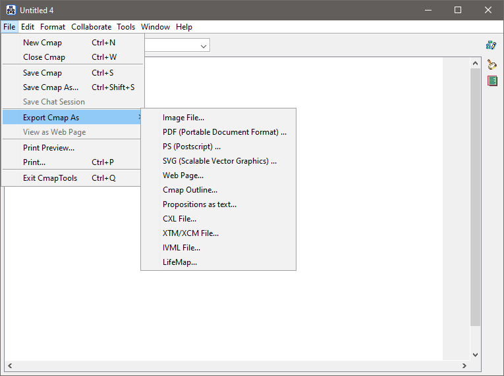Select Save Cmap As... menu item
Viewport: 504px width, 376px height.
pos(72,87)
